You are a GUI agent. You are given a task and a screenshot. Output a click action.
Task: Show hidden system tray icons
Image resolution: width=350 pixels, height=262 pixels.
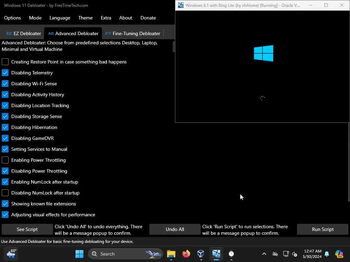click(264, 254)
